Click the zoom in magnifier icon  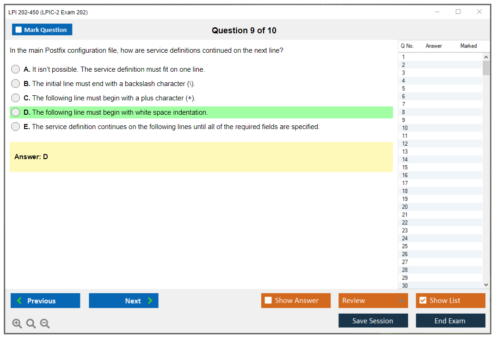pyautogui.click(x=17, y=324)
